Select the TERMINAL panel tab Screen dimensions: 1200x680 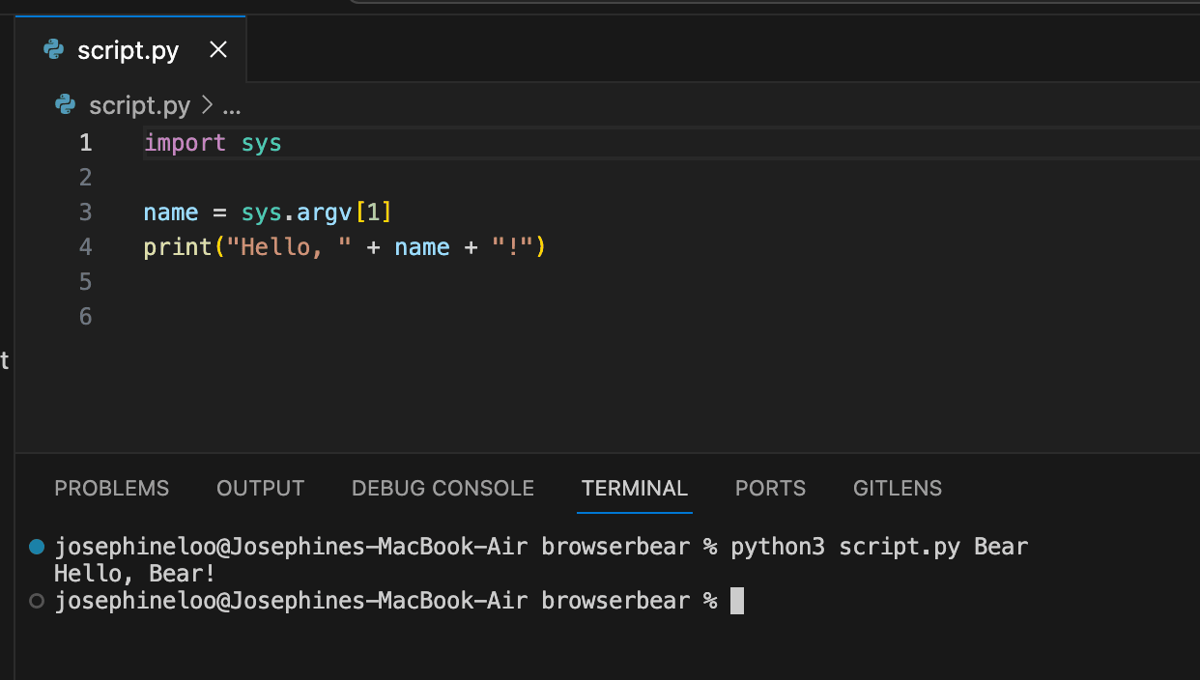point(635,488)
